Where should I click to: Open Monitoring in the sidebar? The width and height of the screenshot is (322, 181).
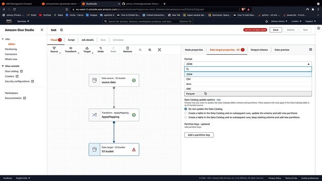click(11, 49)
